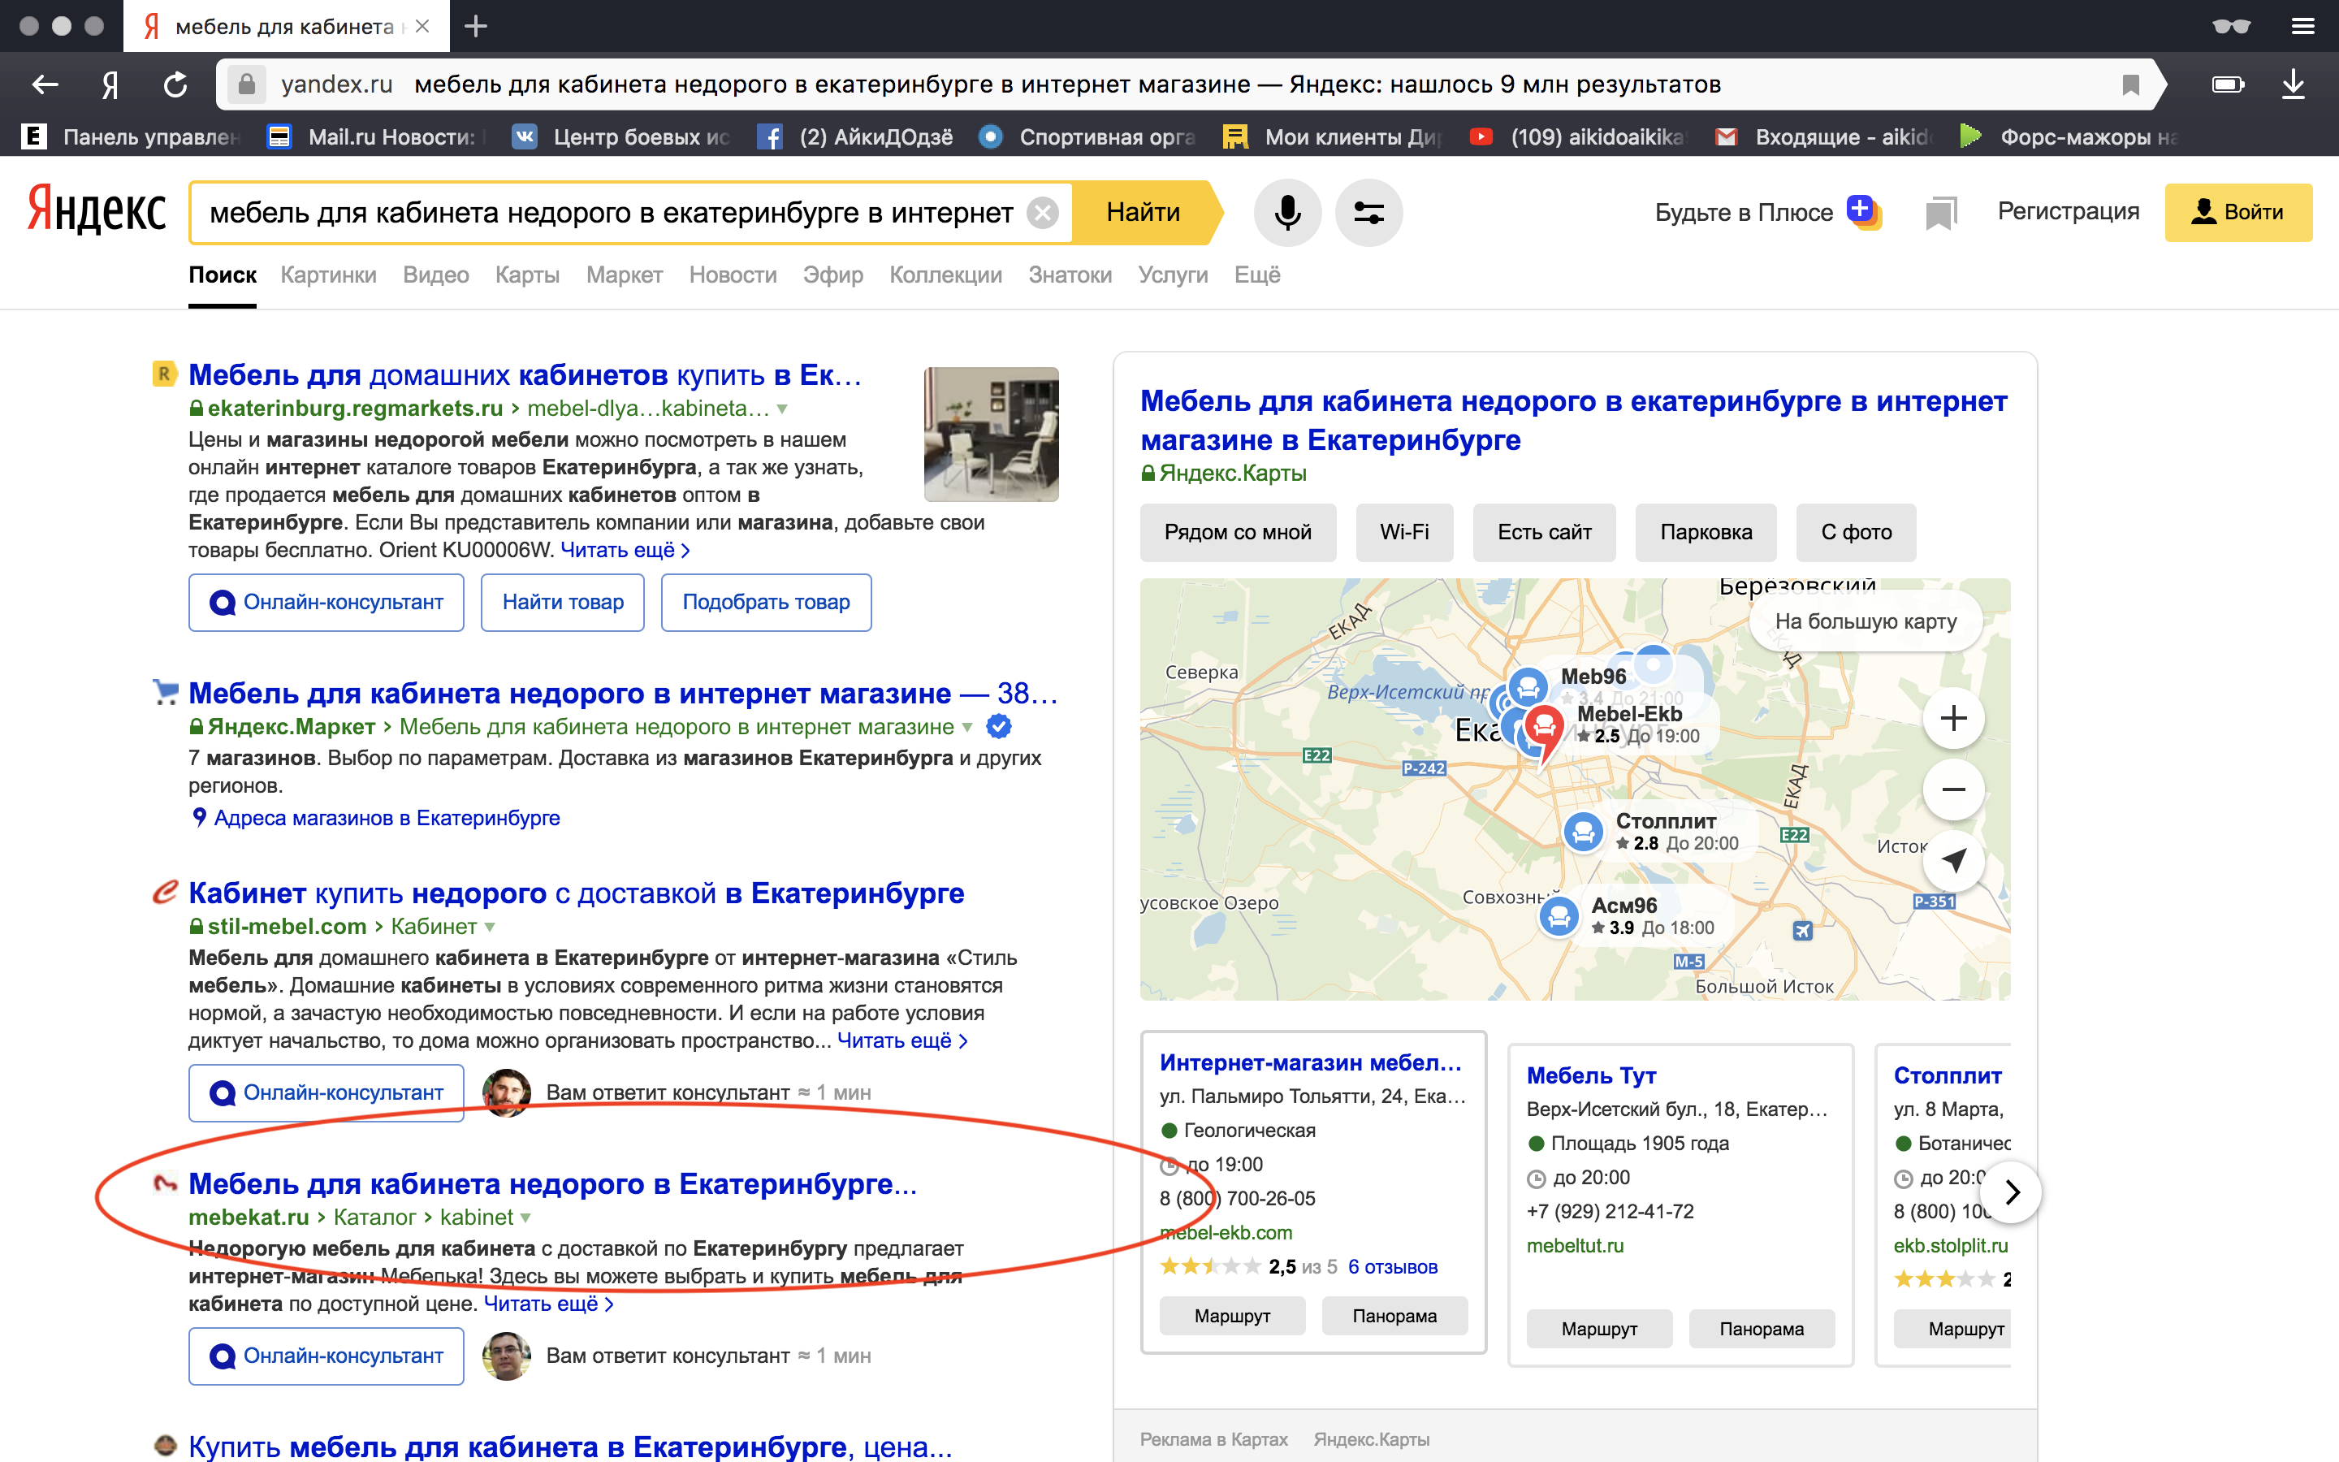The image size is (2339, 1462).
Task: Open search settings sliders icon
Action: [x=1368, y=212]
